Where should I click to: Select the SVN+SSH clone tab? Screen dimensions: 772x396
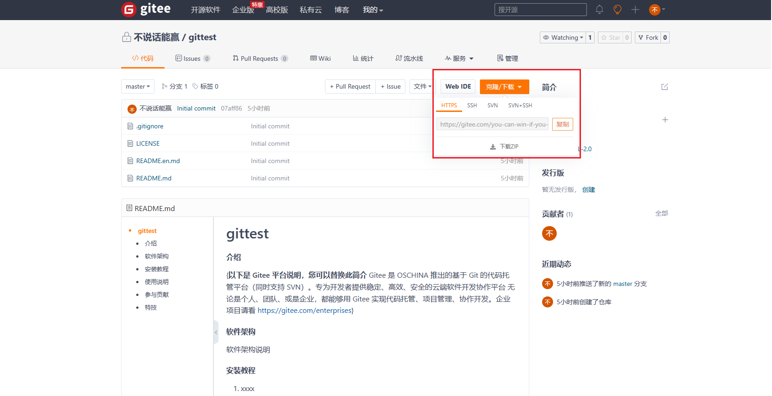coord(520,106)
